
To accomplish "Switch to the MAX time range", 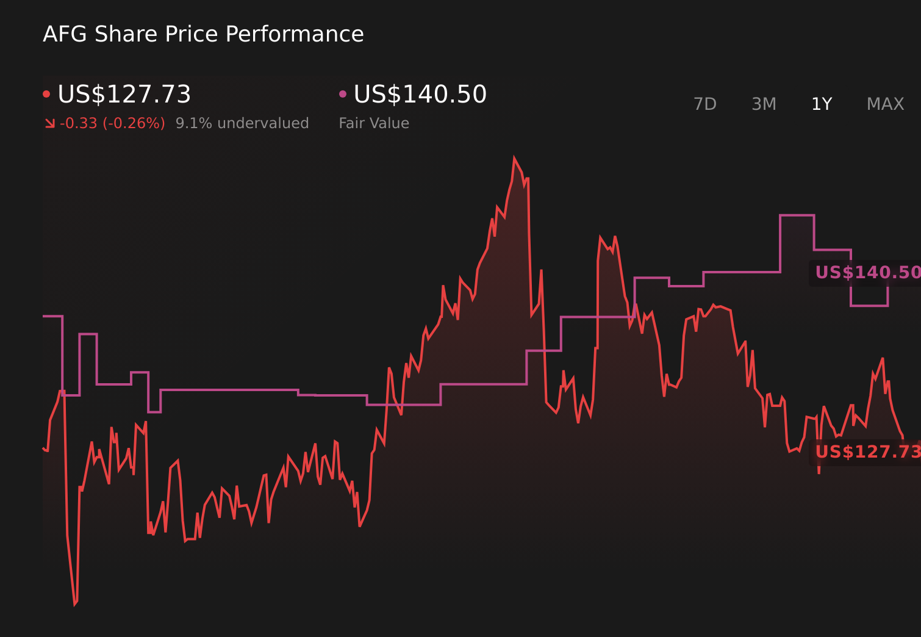I will 884,104.
